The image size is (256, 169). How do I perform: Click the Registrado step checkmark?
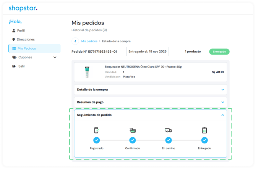click(96, 140)
